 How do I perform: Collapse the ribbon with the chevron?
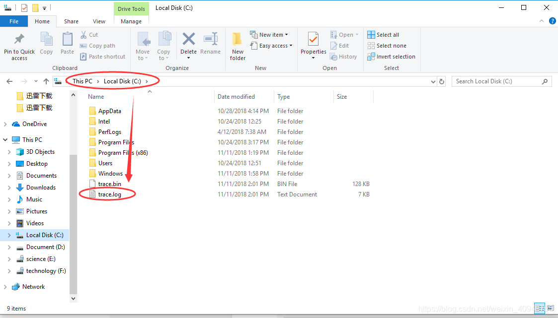[541, 21]
